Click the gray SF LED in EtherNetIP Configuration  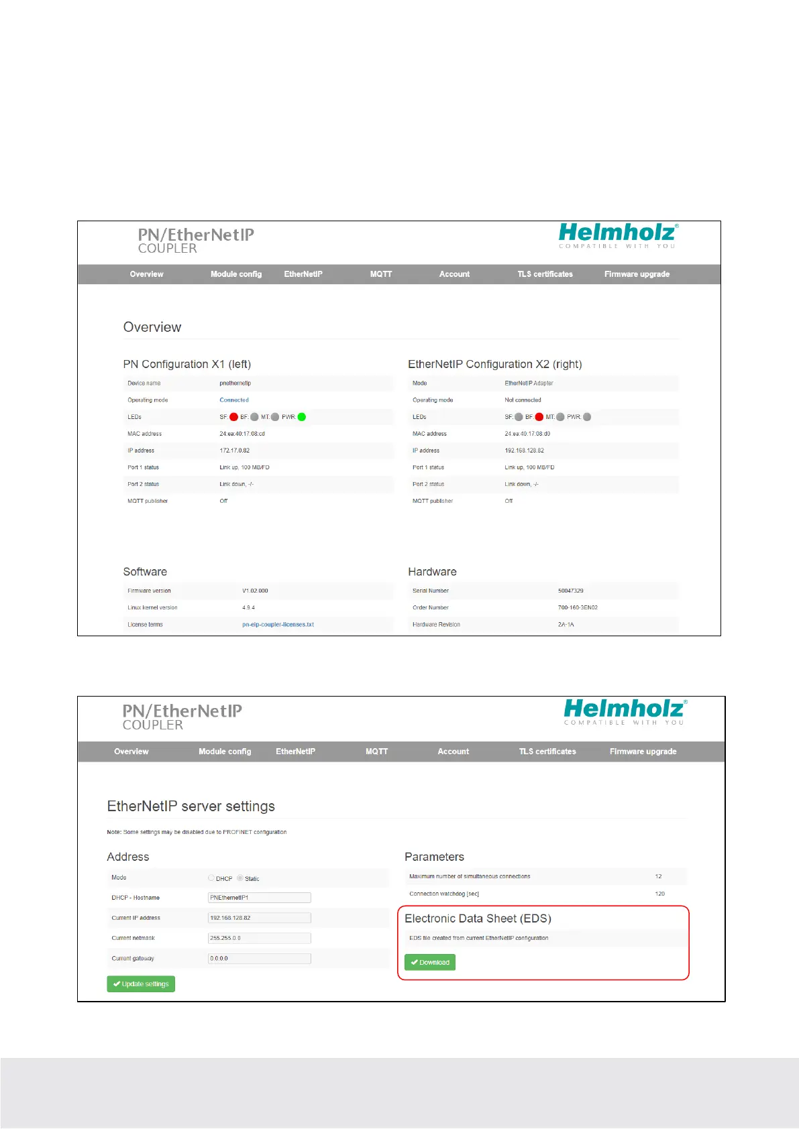519,417
